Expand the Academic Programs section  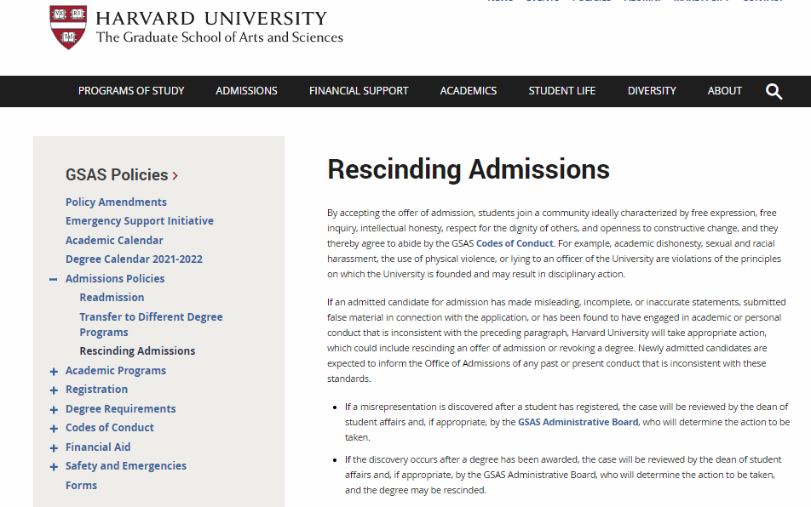point(54,371)
